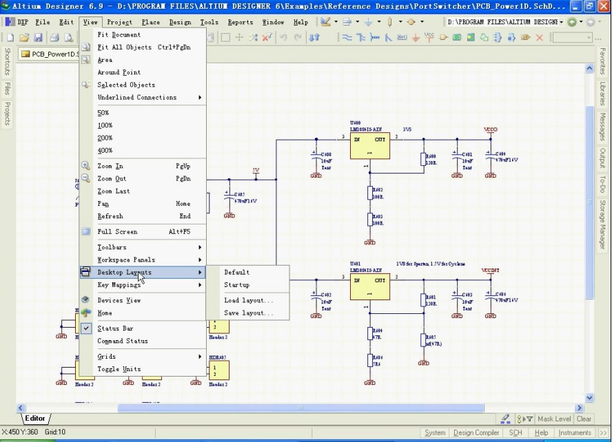612x442 pixels.
Task: Open the File menu
Action: [43, 22]
